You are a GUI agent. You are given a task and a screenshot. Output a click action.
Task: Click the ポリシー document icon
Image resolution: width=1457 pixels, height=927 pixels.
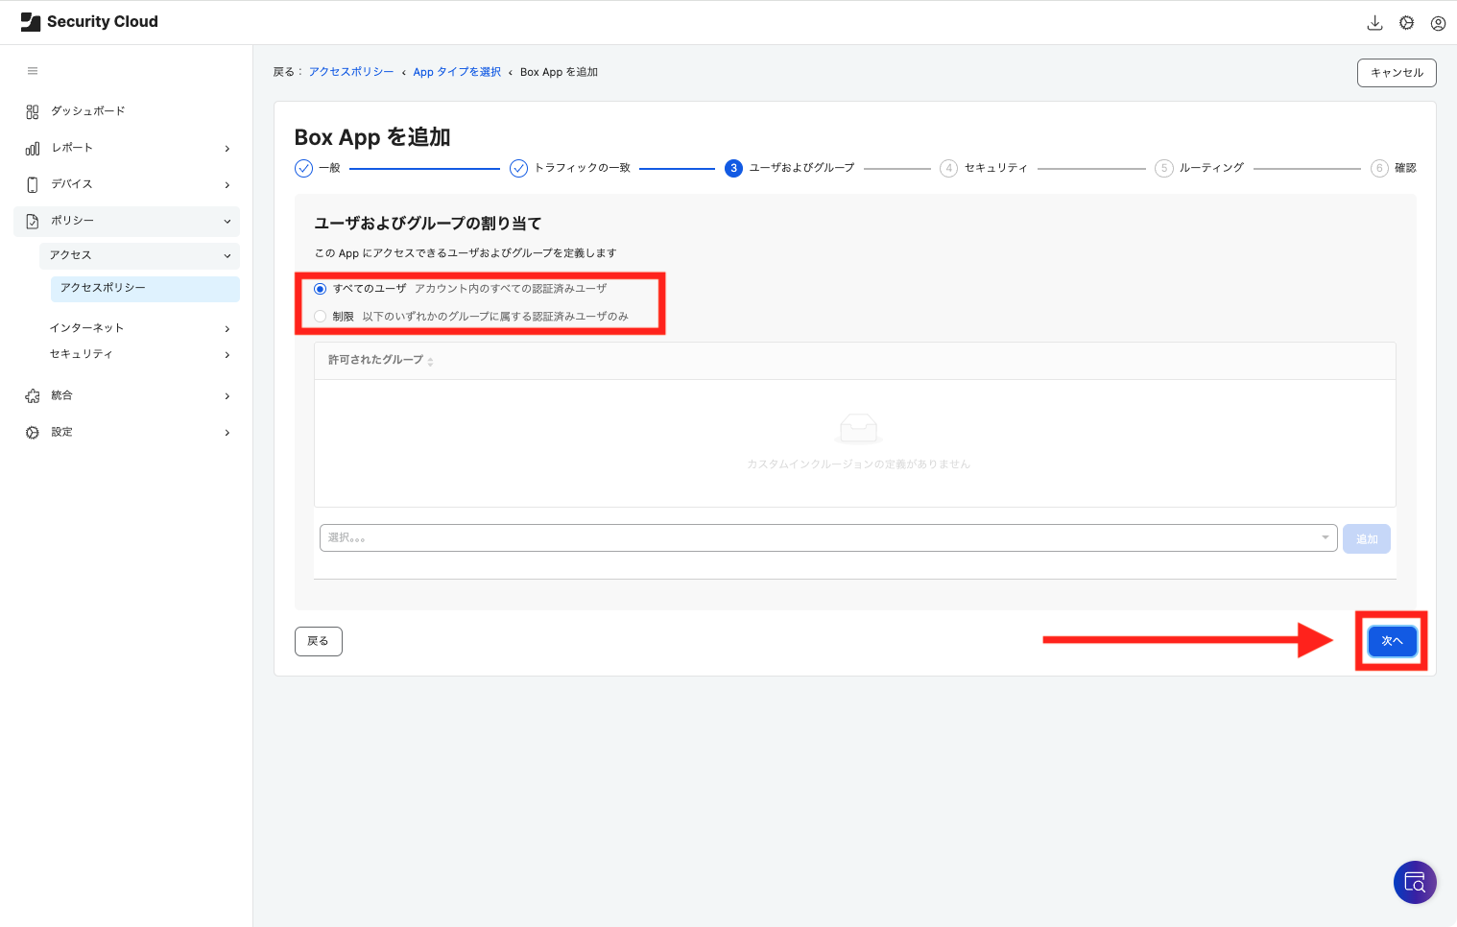point(33,221)
